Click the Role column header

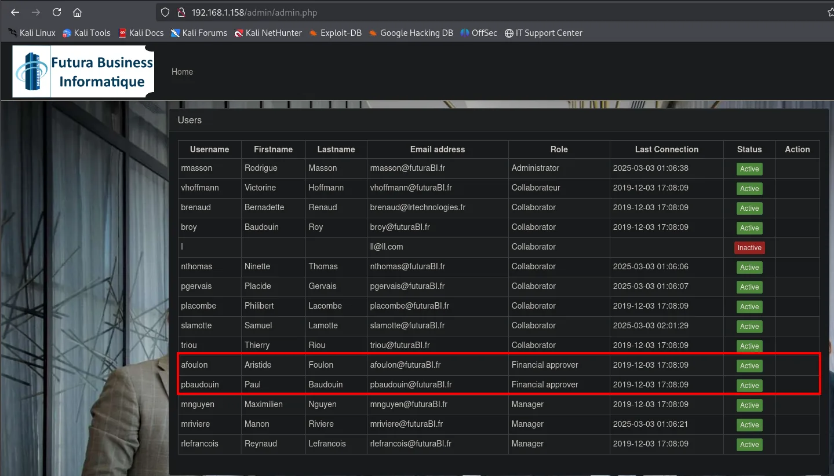[559, 149]
